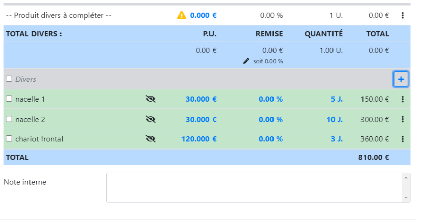
Task: Check the nacelle 2 checkbox
Action: pyautogui.click(x=9, y=119)
